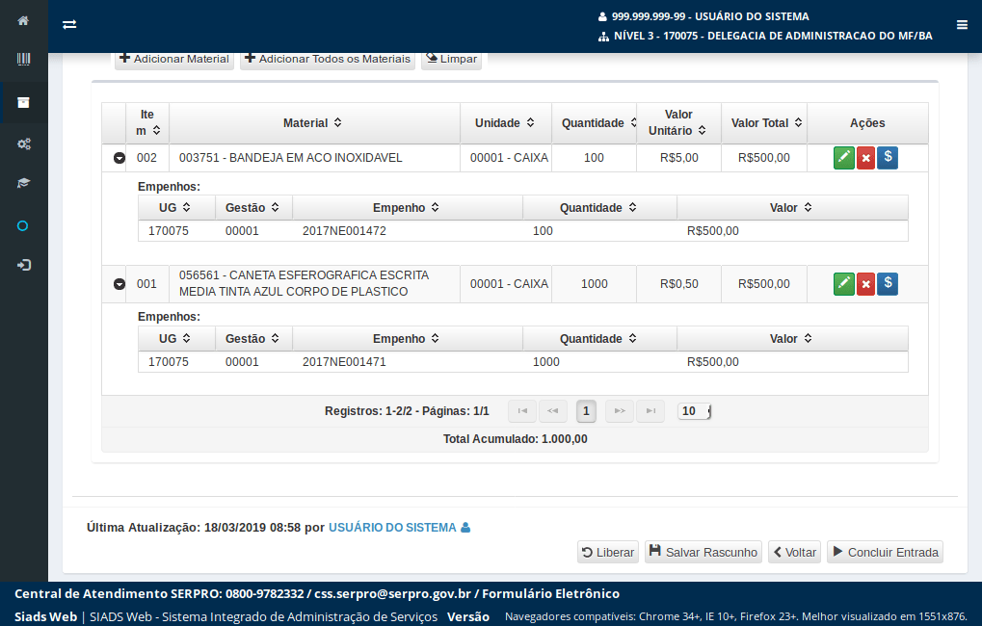This screenshot has height=626, width=982.
Task: Edit the CANETA ESFEROGRAFICA item
Action: pyautogui.click(x=843, y=284)
